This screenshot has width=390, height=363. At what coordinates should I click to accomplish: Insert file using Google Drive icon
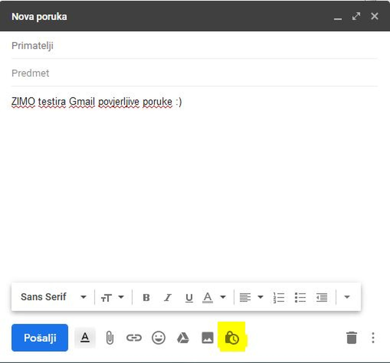(x=183, y=338)
